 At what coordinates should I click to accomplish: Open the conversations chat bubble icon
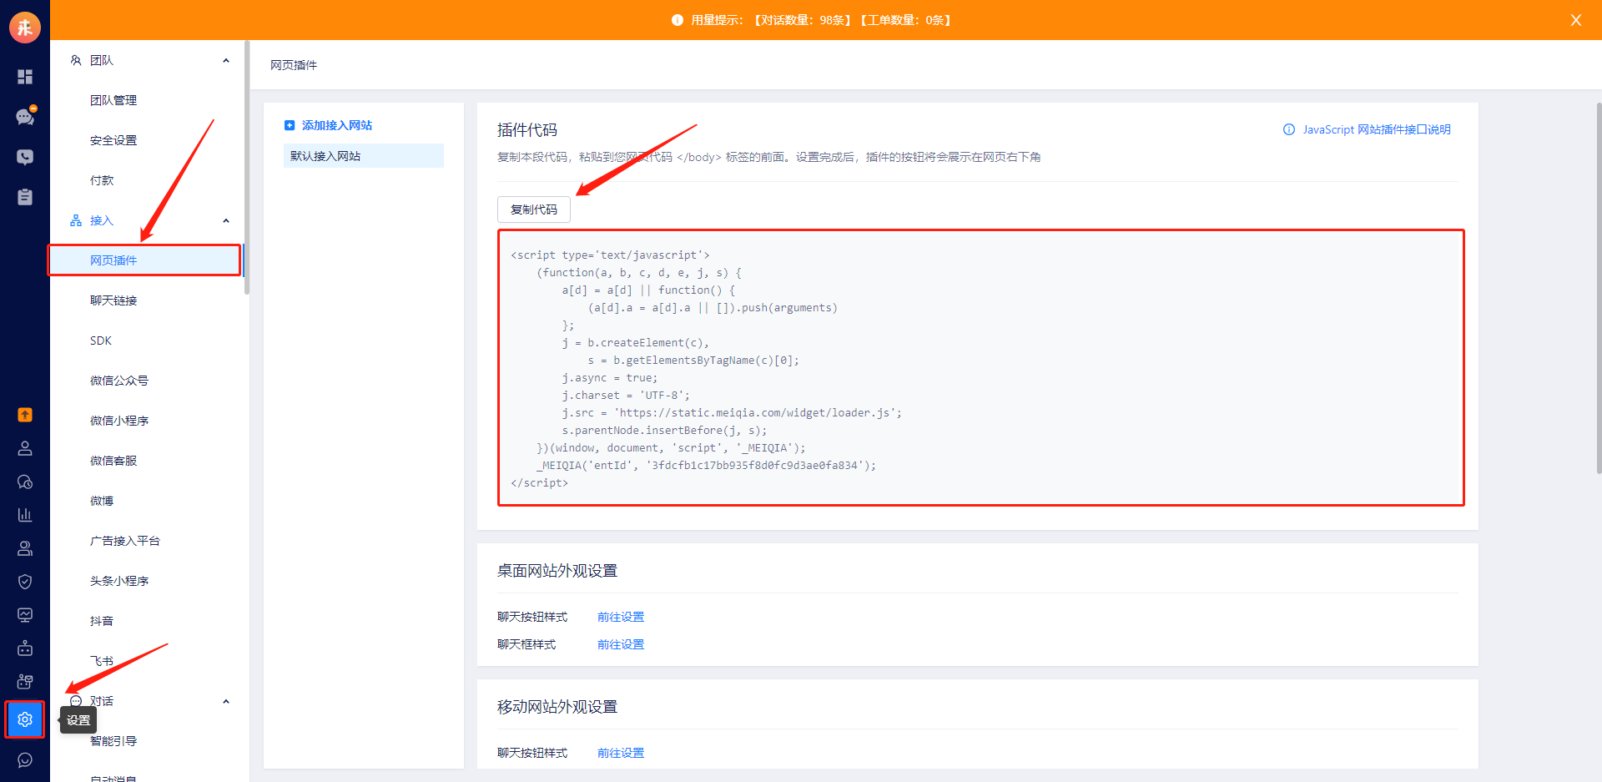(x=25, y=117)
